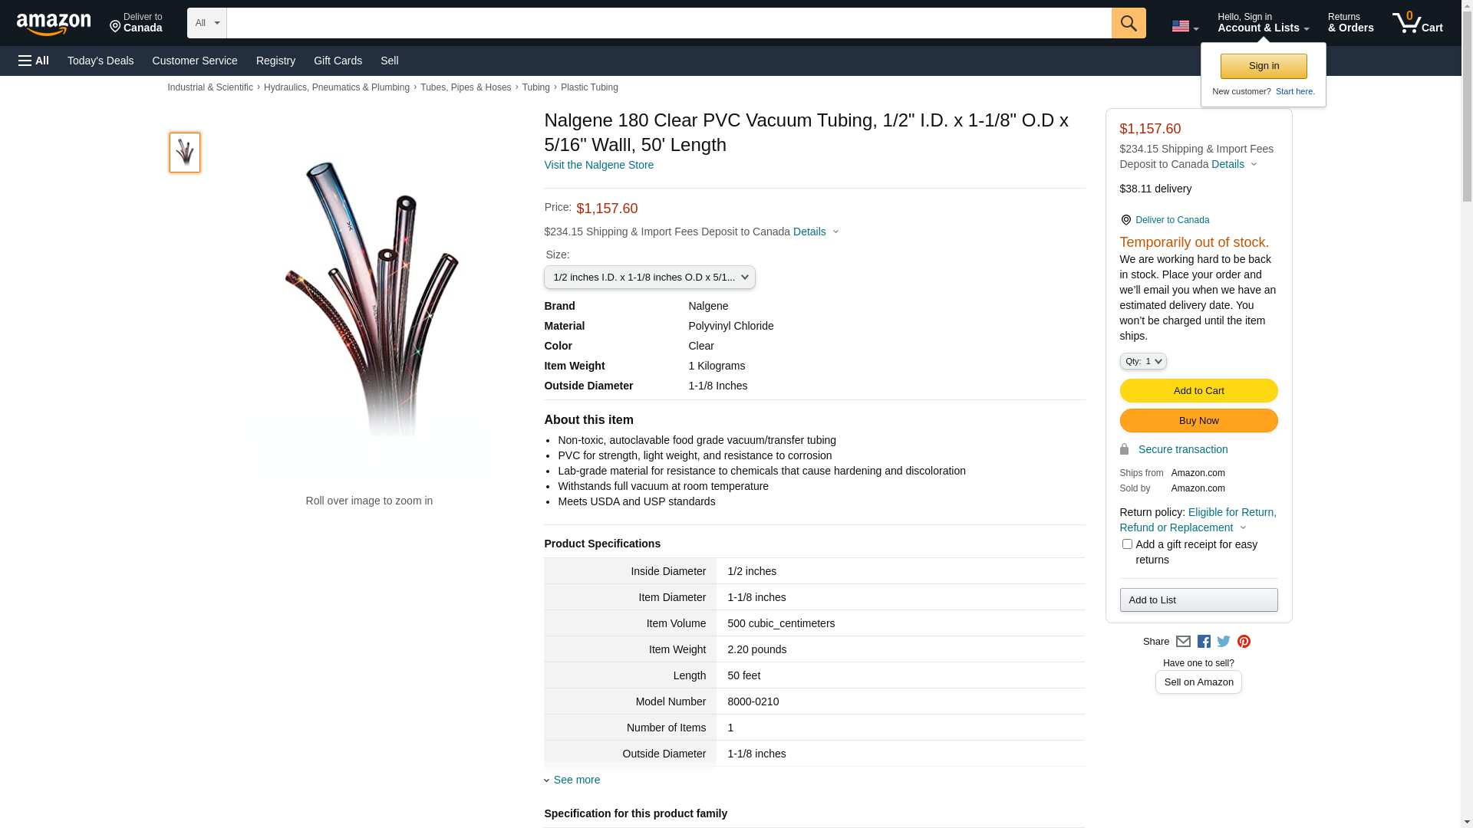Open the Qty quantity dropdown
The image size is (1473, 828).
[1142, 361]
